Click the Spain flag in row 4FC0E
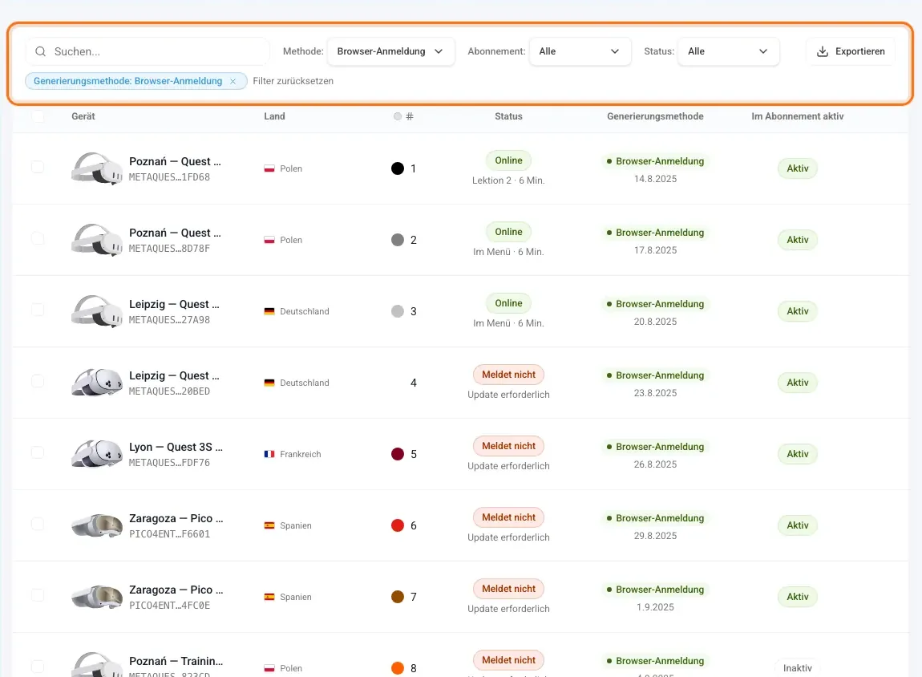This screenshot has height=677, width=922. point(269,597)
